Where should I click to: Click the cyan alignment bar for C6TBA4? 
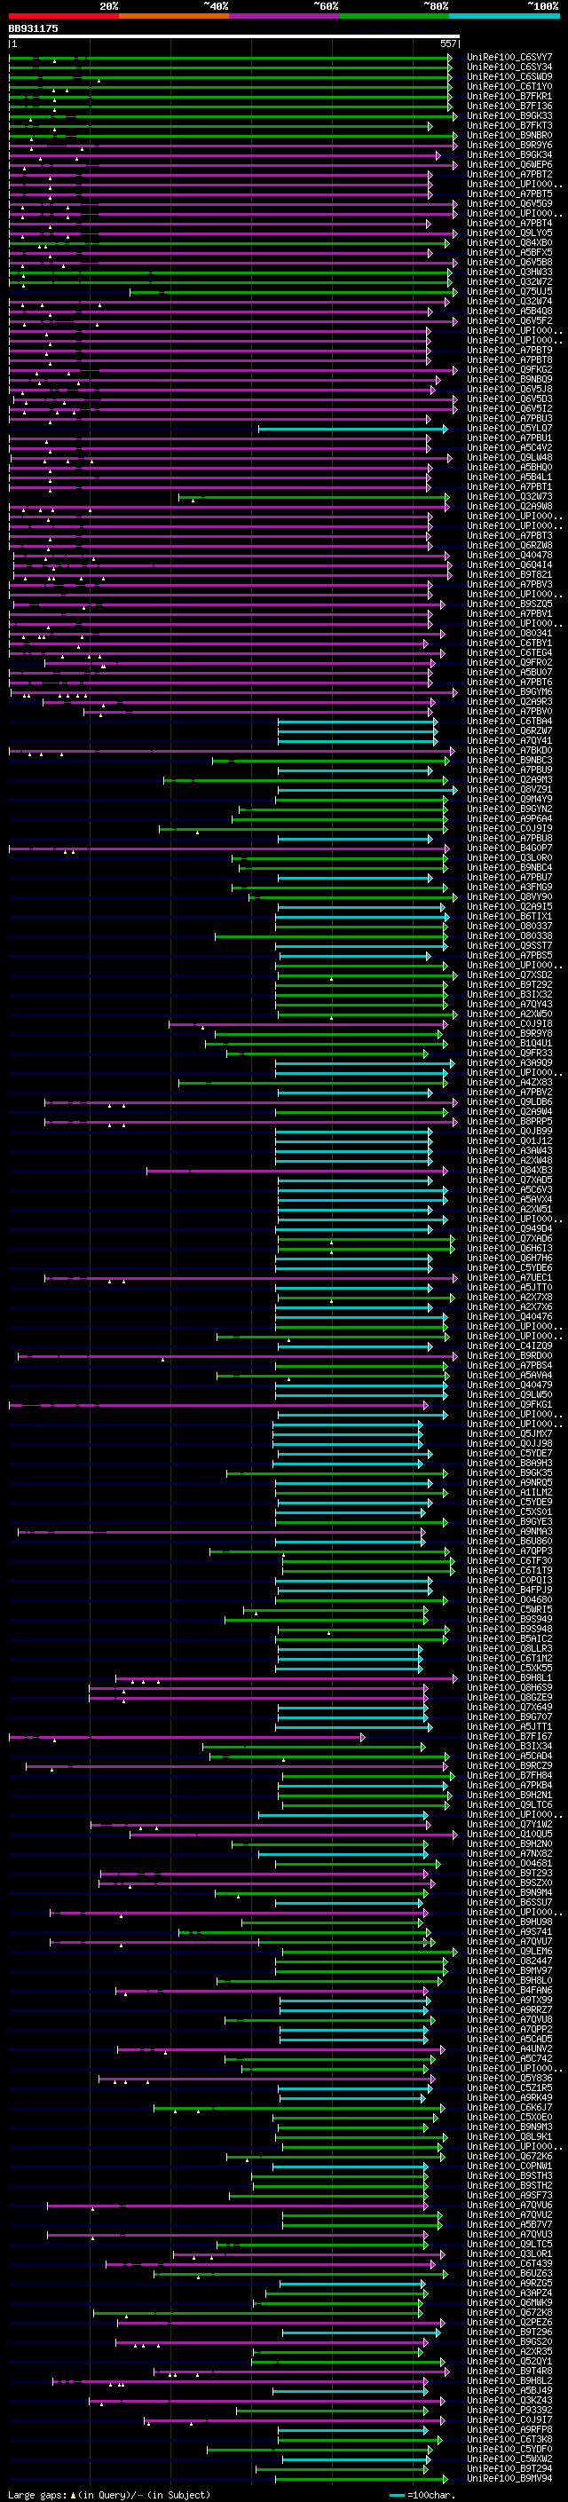(358, 721)
